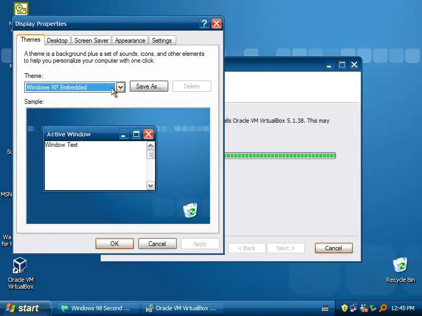Open the yellow security shield tray icon
The height and width of the screenshot is (316, 422).
tap(344, 308)
